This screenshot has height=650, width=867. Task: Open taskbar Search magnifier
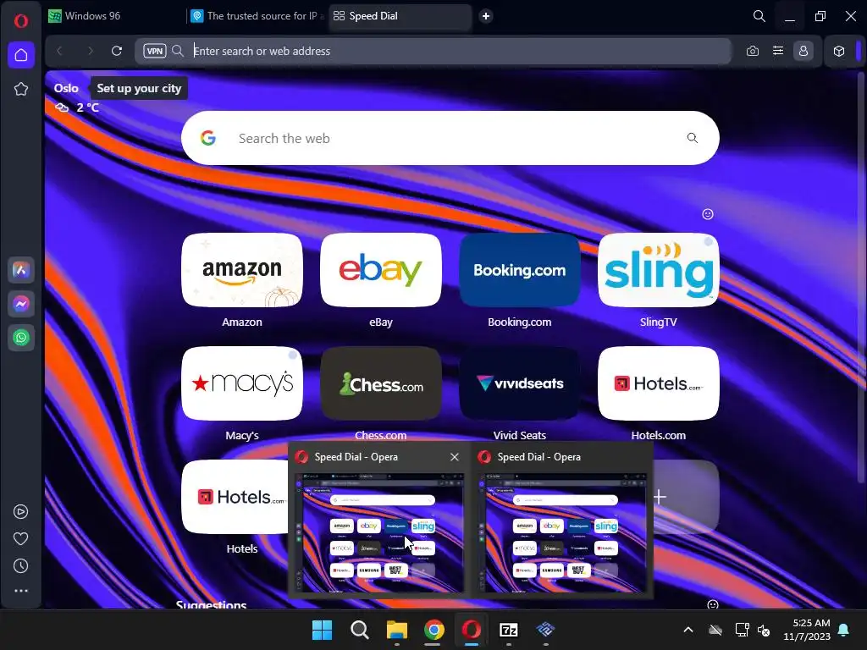pos(360,630)
